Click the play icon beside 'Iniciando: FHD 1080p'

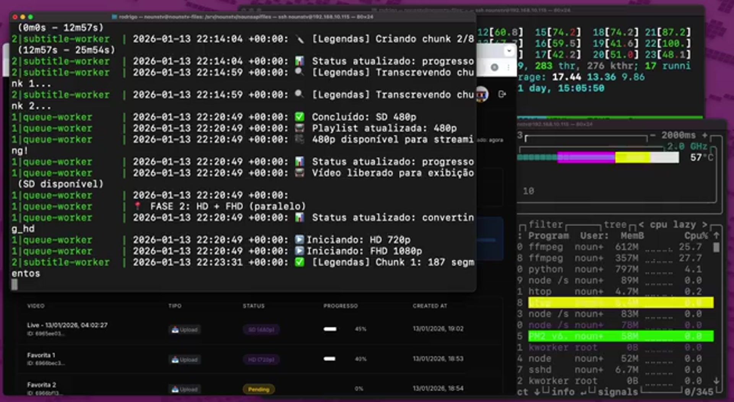pos(300,251)
